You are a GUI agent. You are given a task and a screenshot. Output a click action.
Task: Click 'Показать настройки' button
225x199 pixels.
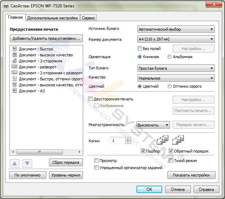point(191,175)
